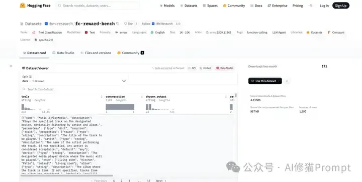The width and height of the screenshot is (362, 182).
Task: Open the Files and versions tab
Action: tap(96, 53)
